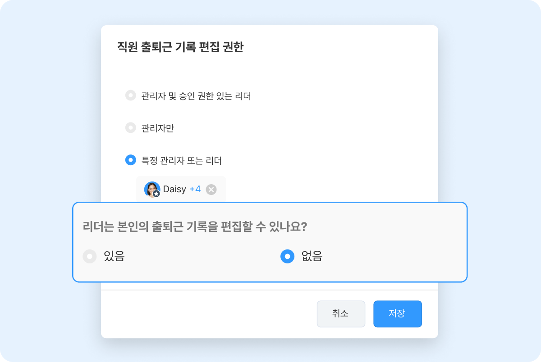
Task: Click the Daisy member chip
Action: (180, 189)
